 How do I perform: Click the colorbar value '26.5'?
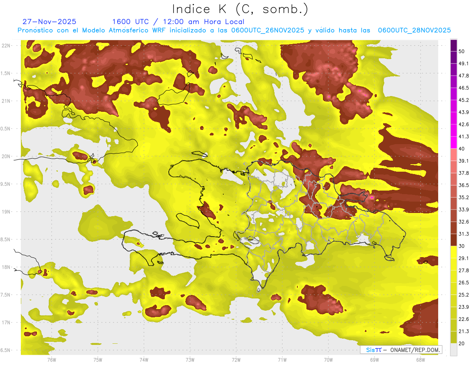(464, 282)
